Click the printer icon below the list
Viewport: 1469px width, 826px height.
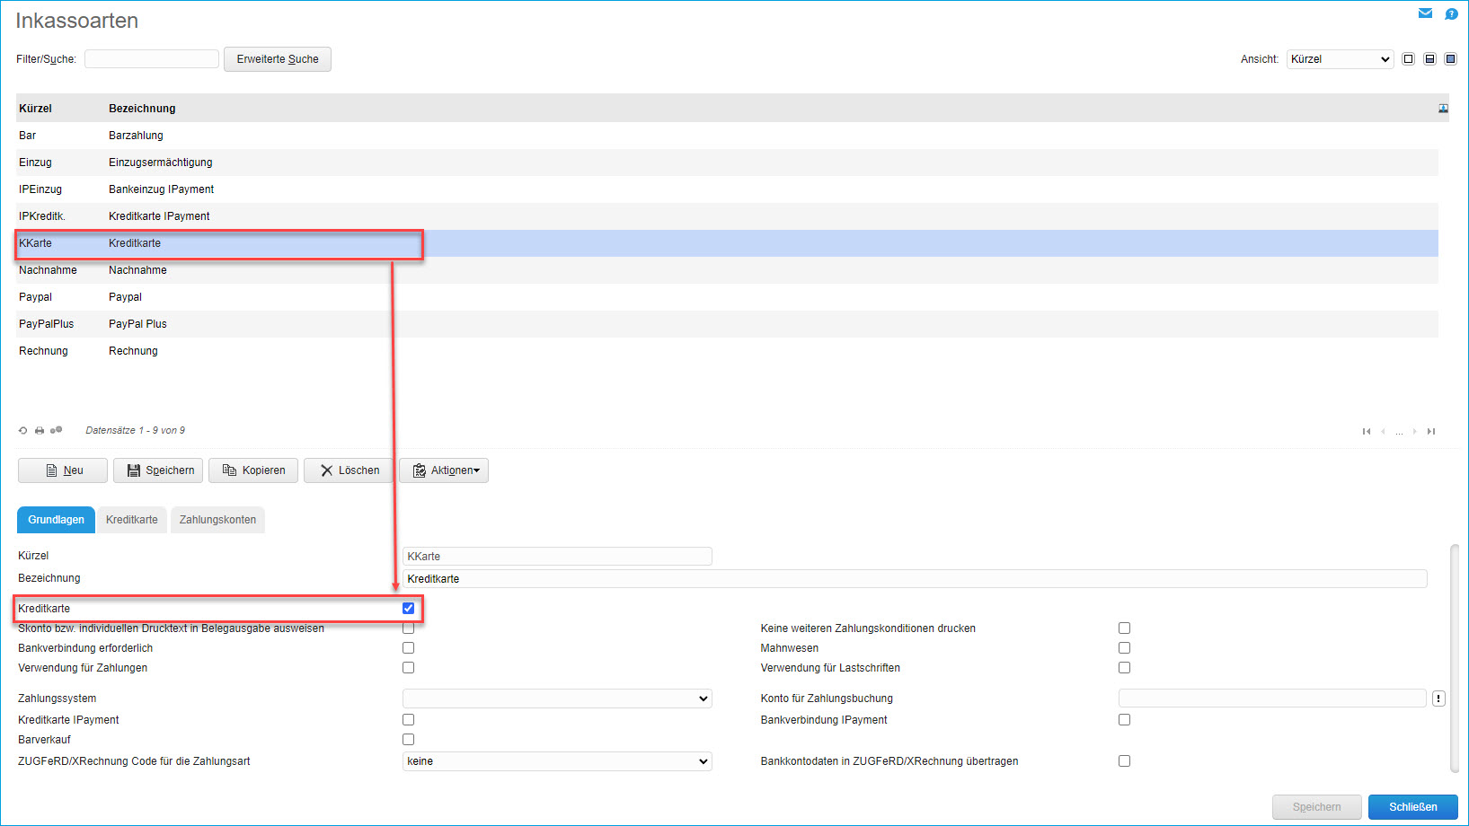click(x=40, y=431)
